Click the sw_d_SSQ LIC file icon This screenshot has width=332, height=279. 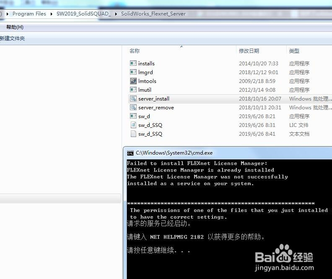coord(133,125)
